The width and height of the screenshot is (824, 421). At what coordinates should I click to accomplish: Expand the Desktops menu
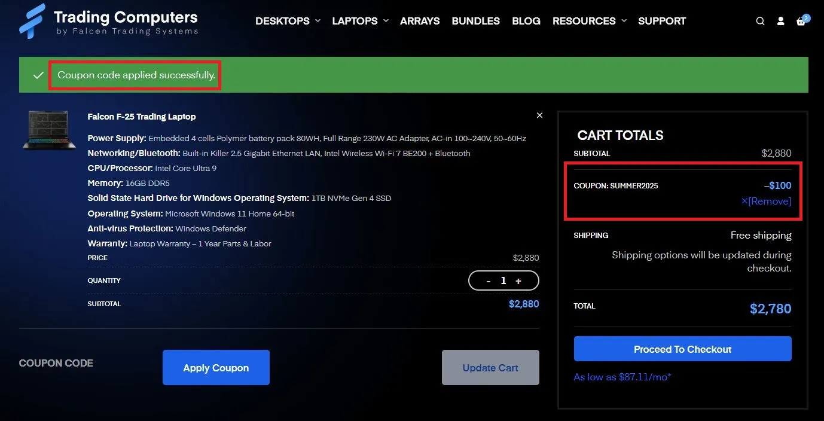point(288,21)
